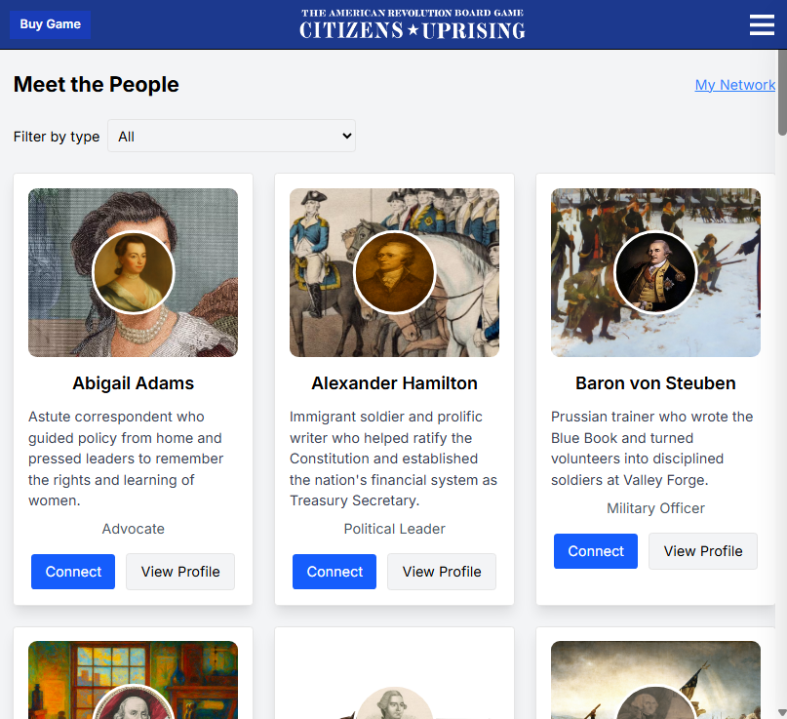View Alexander Hamilton's profile

(x=441, y=572)
